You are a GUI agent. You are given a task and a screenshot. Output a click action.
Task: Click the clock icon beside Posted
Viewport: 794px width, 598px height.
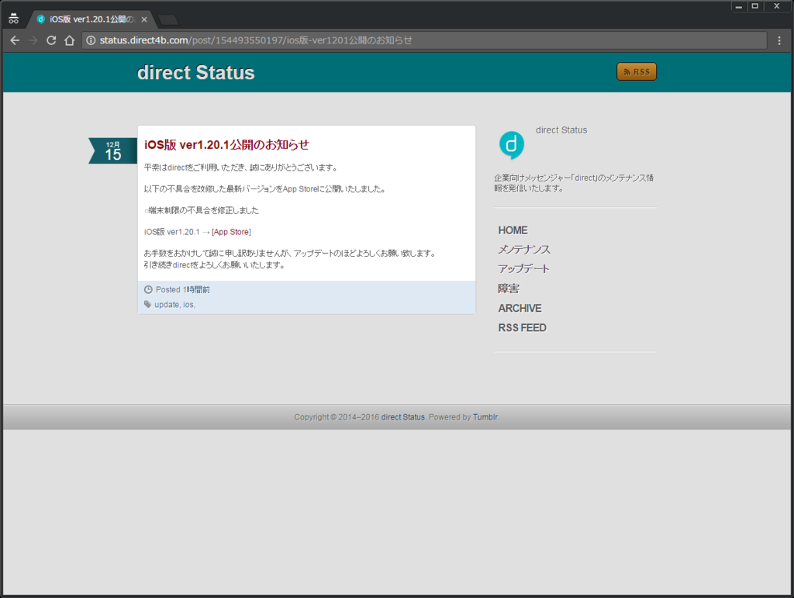coord(148,289)
